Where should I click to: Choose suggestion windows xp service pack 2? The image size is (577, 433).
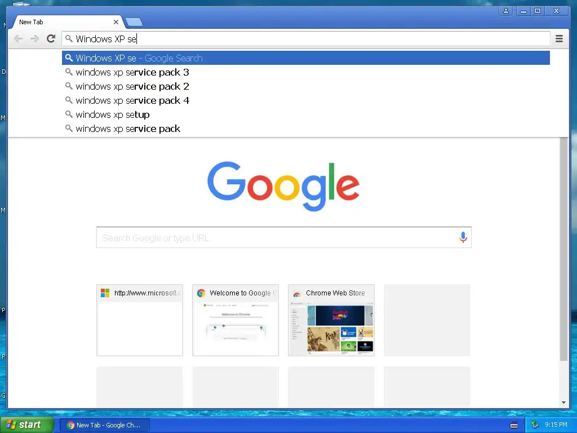tap(306, 86)
